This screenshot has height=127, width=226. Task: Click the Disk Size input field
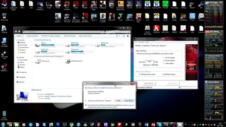click(149, 62)
